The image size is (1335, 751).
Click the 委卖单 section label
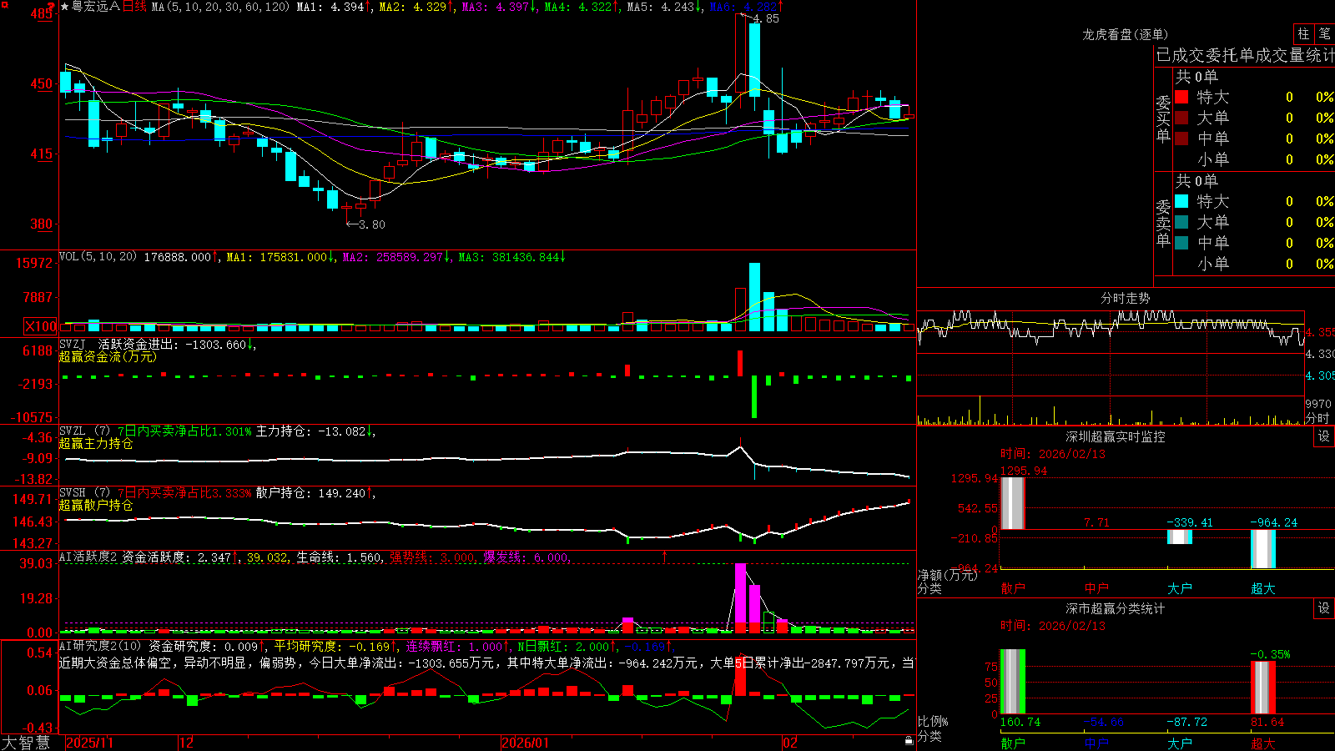point(1163,223)
